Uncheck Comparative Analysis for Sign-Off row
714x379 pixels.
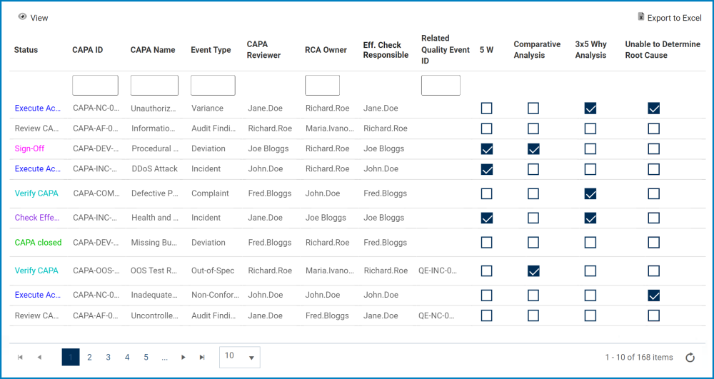coord(533,149)
